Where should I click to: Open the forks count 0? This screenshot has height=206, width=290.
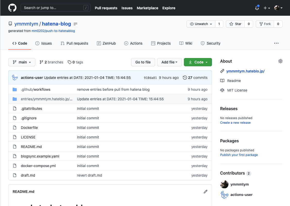click(x=278, y=24)
